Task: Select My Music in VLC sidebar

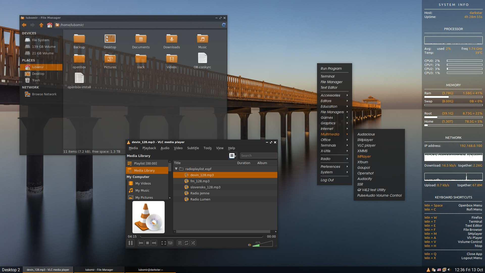Action: 142,190
